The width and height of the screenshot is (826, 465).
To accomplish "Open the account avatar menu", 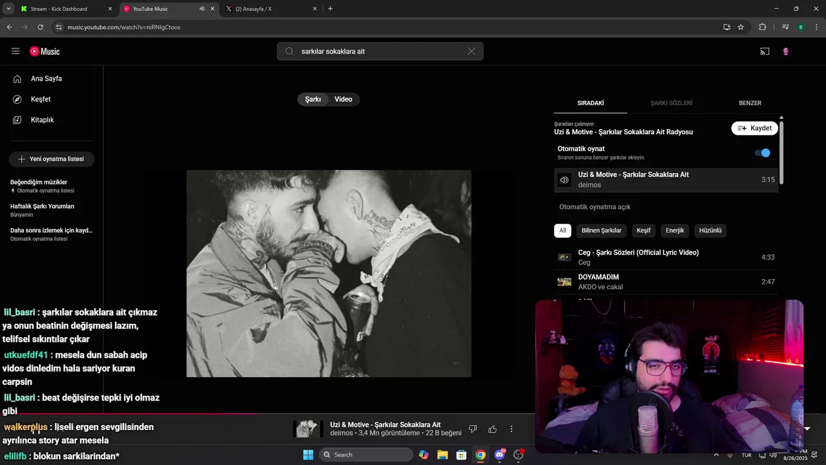I will (785, 51).
